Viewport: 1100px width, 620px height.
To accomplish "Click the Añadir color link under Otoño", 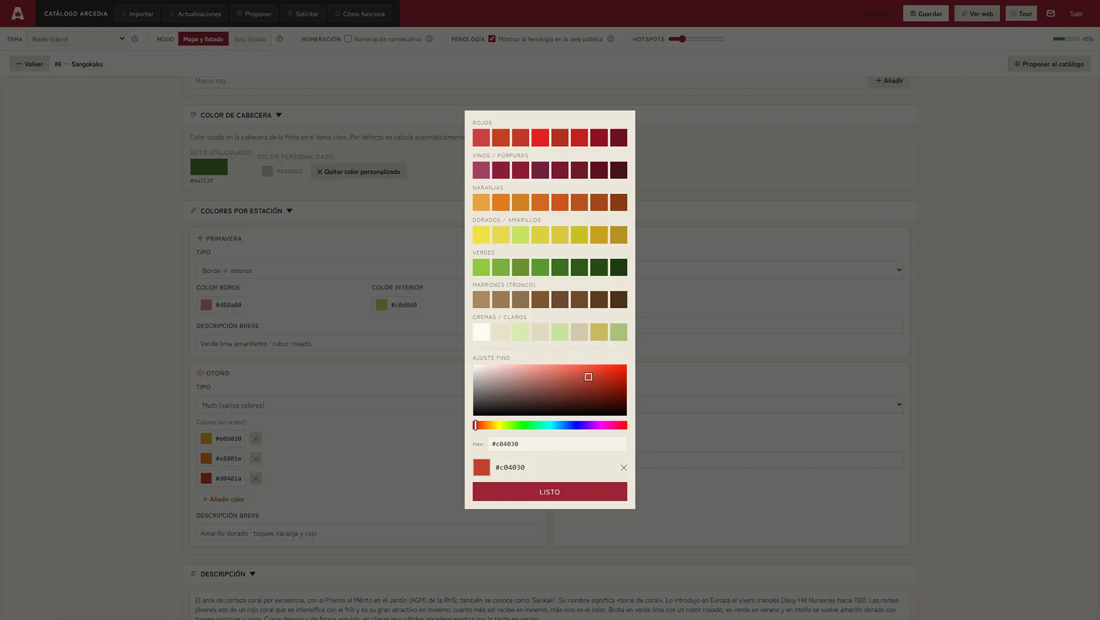I will 223,499.
